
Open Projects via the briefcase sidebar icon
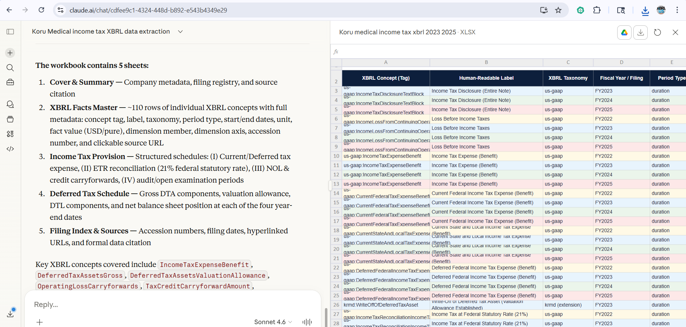click(x=10, y=82)
